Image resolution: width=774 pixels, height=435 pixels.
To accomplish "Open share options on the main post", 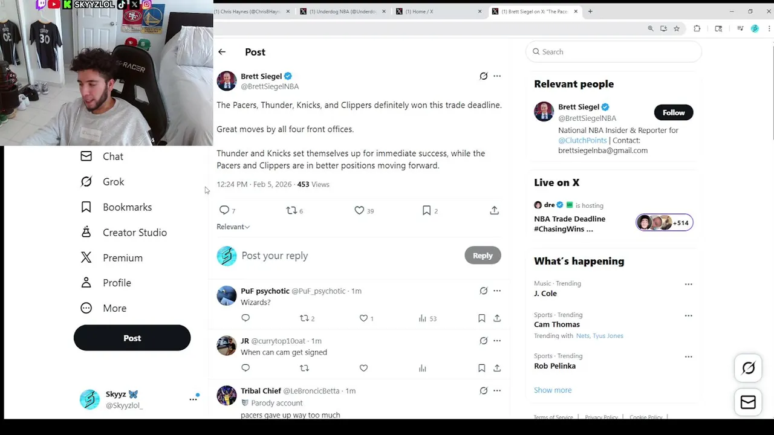I will click(494, 210).
